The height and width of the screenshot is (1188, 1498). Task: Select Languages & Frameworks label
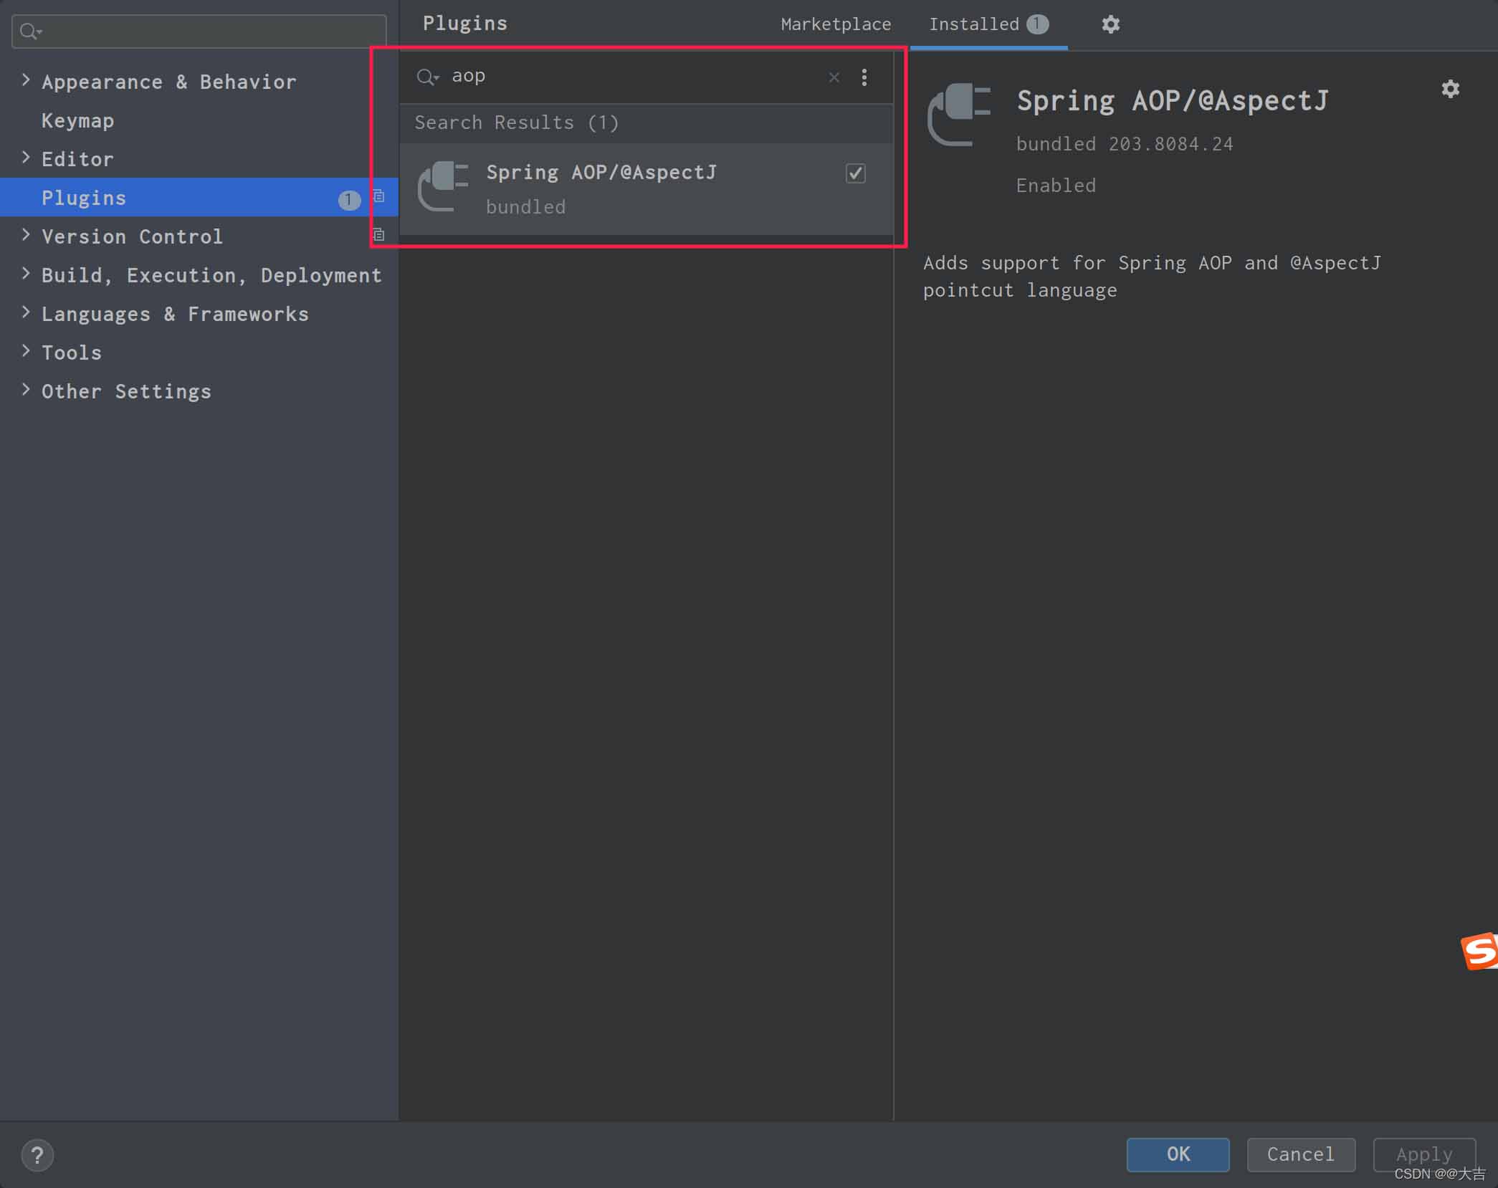176,314
